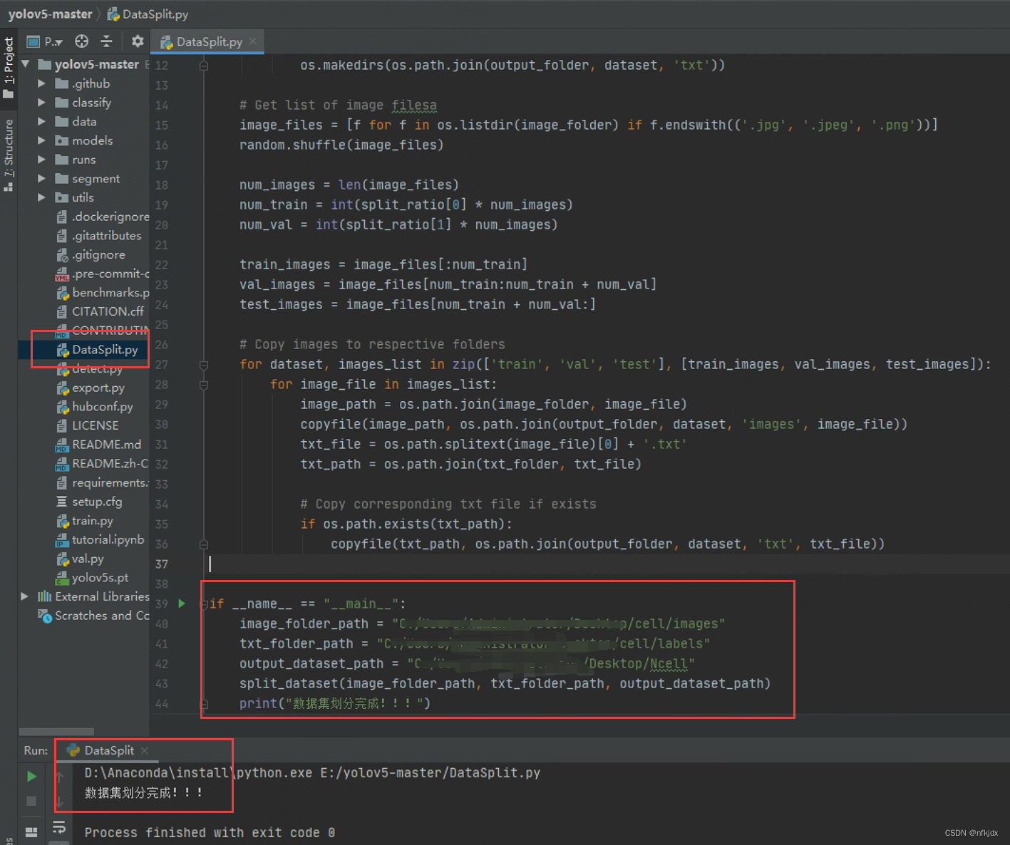Select LICENSE file in project tree

coord(87,425)
